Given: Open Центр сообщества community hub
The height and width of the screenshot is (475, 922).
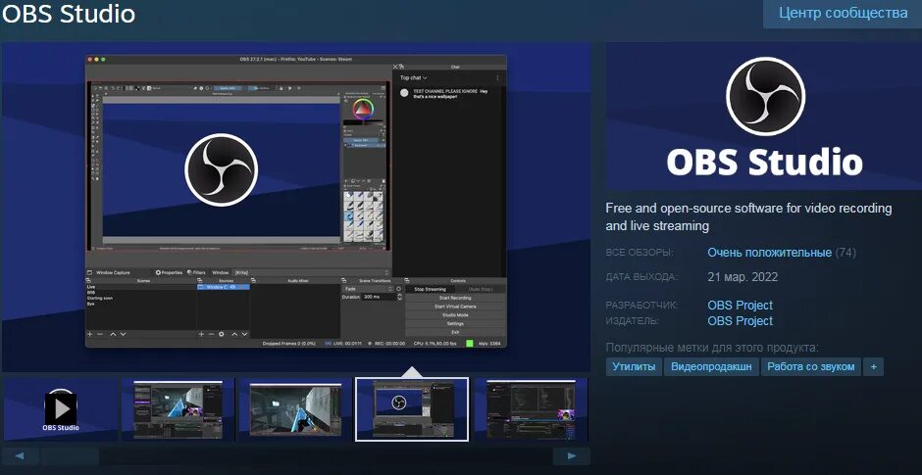Looking at the screenshot, I should pyautogui.click(x=842, y=13).
